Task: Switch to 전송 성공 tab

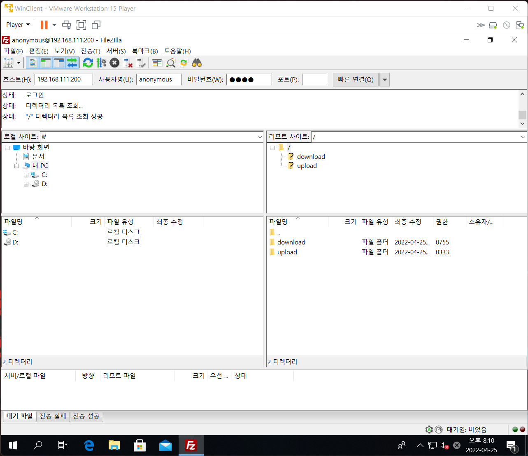Action: point(86,416)
